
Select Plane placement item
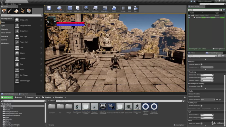(x=29, y=70)
